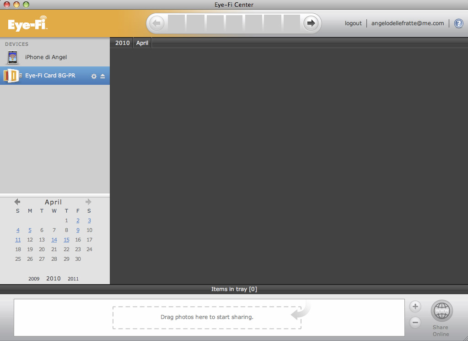
Task: Go to next month in calendar
Action: [x=88, y=202]
